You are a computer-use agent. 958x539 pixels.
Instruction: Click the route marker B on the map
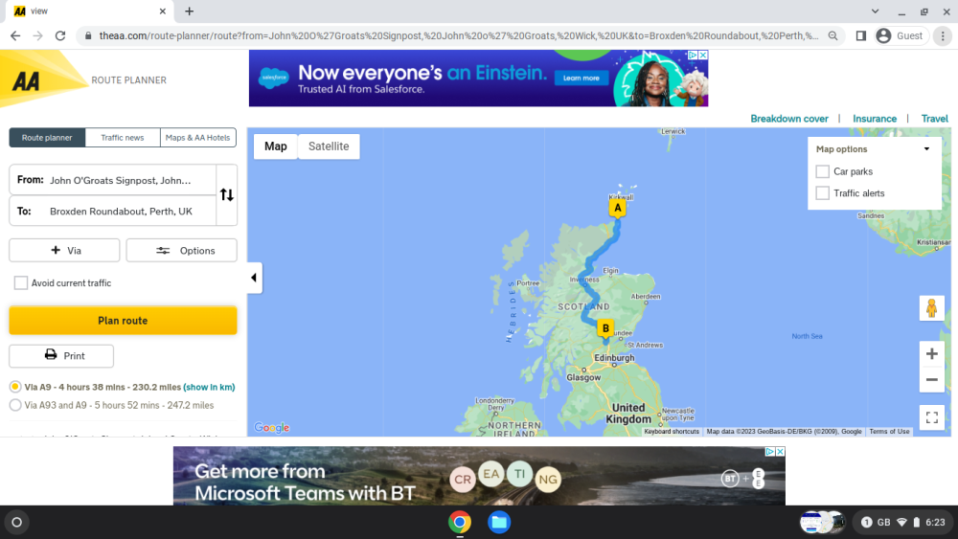[604, 329]
